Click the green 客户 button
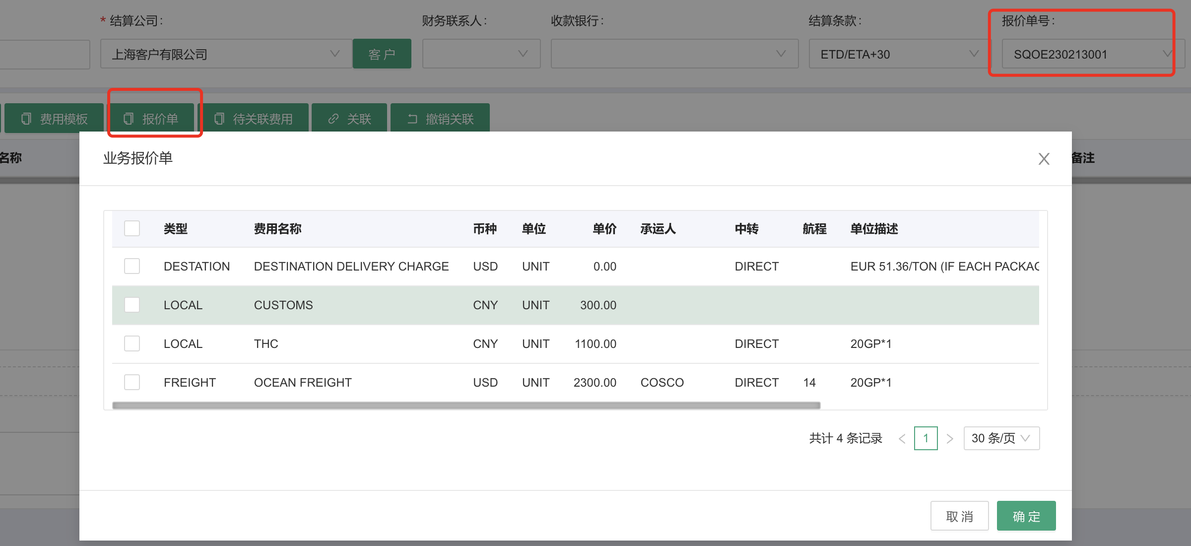The height and width of the screenshot is (546, 1191). [x=382, y=54]
